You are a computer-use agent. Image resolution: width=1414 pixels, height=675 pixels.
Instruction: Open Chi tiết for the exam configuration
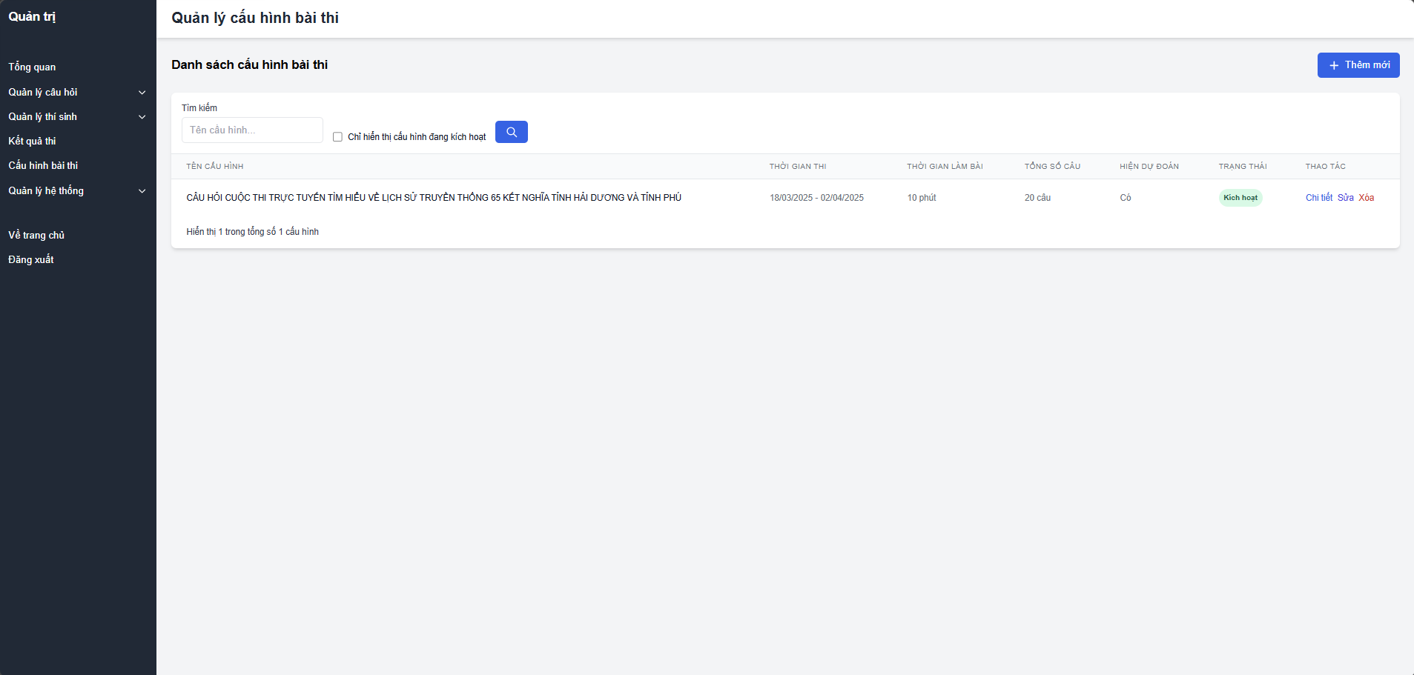(x=1318, y=198)
